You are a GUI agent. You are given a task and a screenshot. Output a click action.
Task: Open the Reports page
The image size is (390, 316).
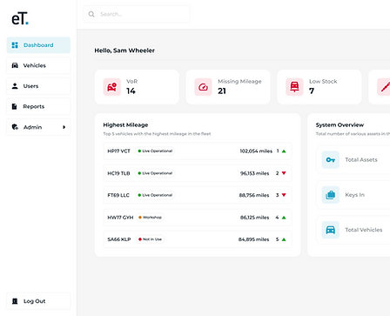coord(38,106)
